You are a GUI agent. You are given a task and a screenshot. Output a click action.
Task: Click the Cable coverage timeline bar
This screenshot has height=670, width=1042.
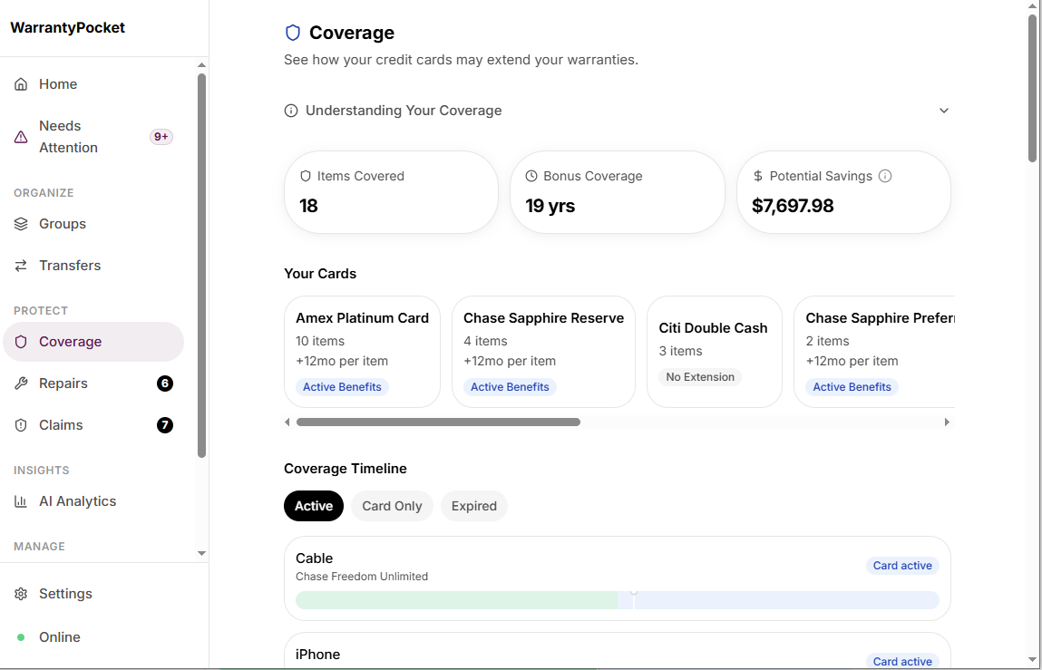coord(618,600)
